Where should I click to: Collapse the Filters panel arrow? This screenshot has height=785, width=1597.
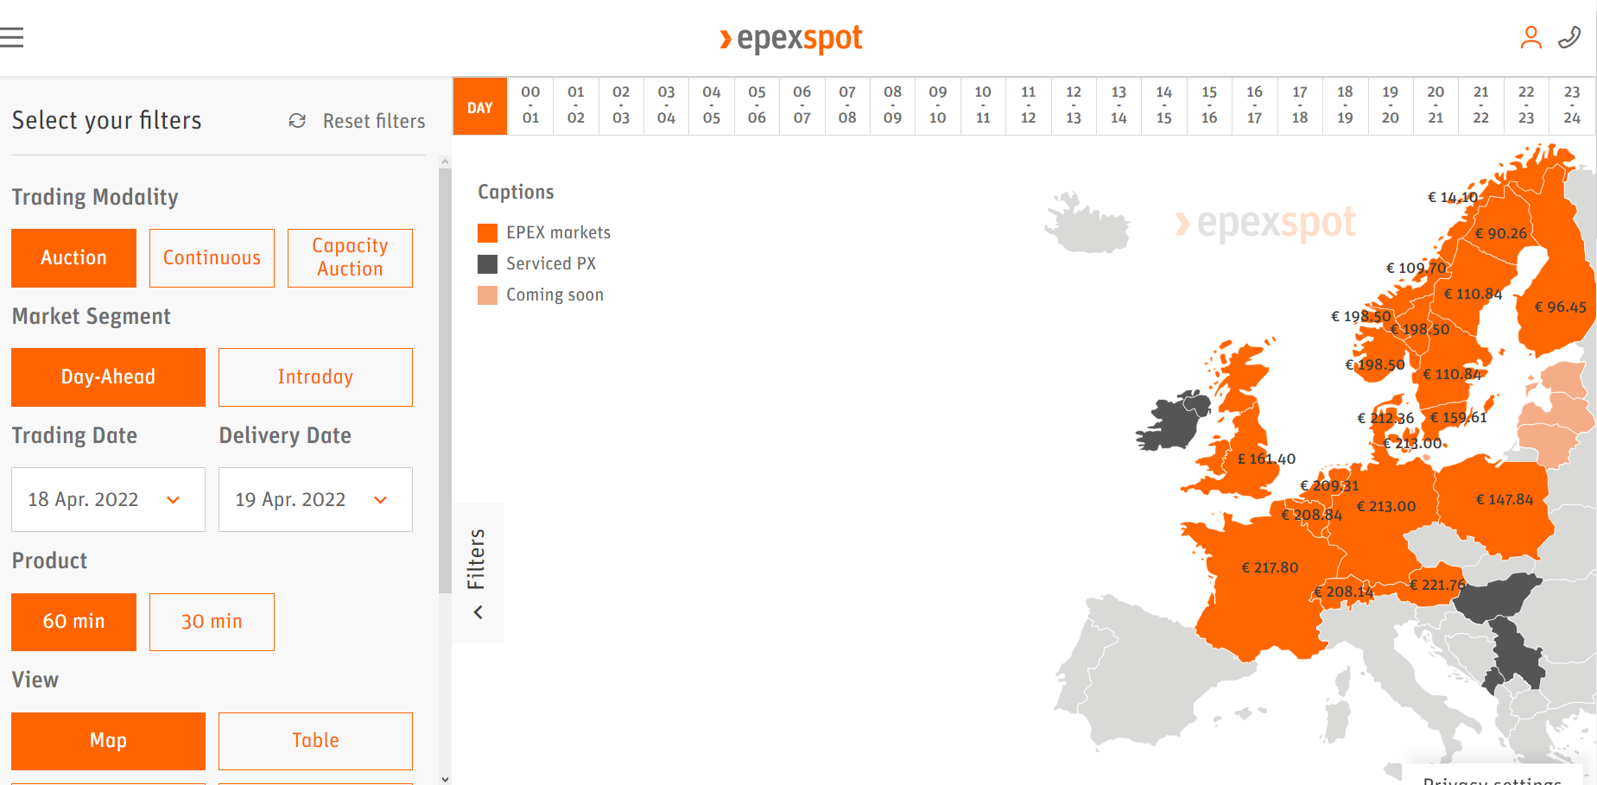[478, 612]
